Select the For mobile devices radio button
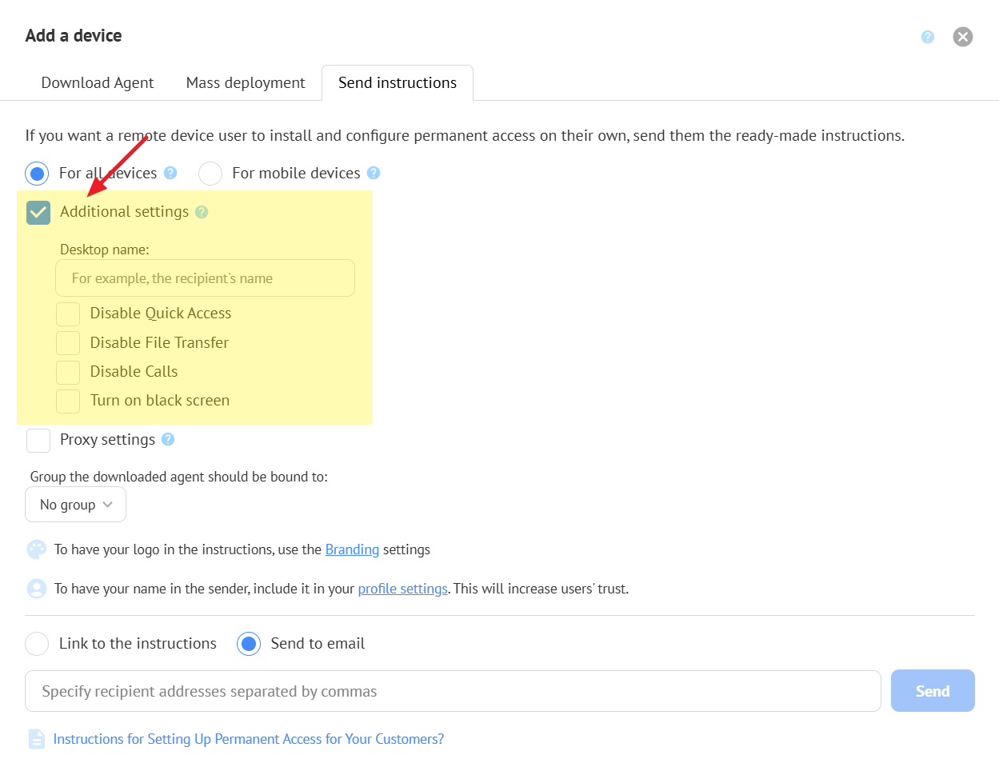The image size is (999, 775). pos(210,173)
